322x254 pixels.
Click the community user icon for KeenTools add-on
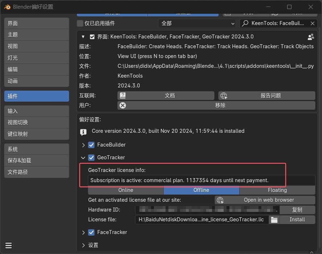[311, 37]
